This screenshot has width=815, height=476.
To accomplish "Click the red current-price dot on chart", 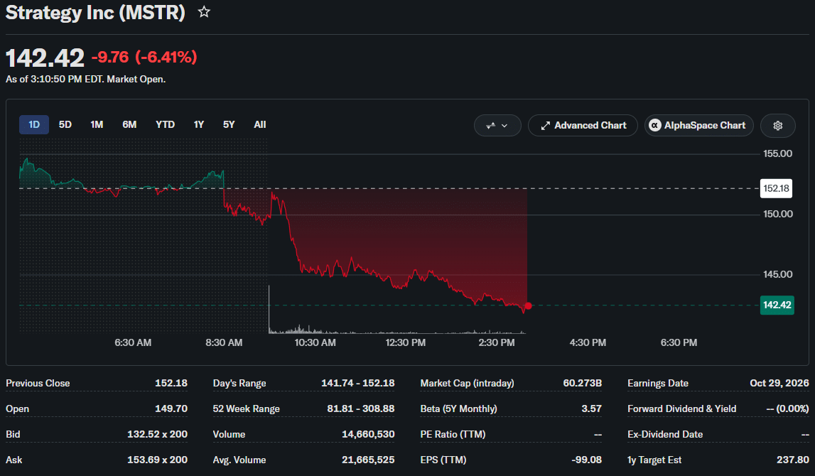I will coord(528,305).
